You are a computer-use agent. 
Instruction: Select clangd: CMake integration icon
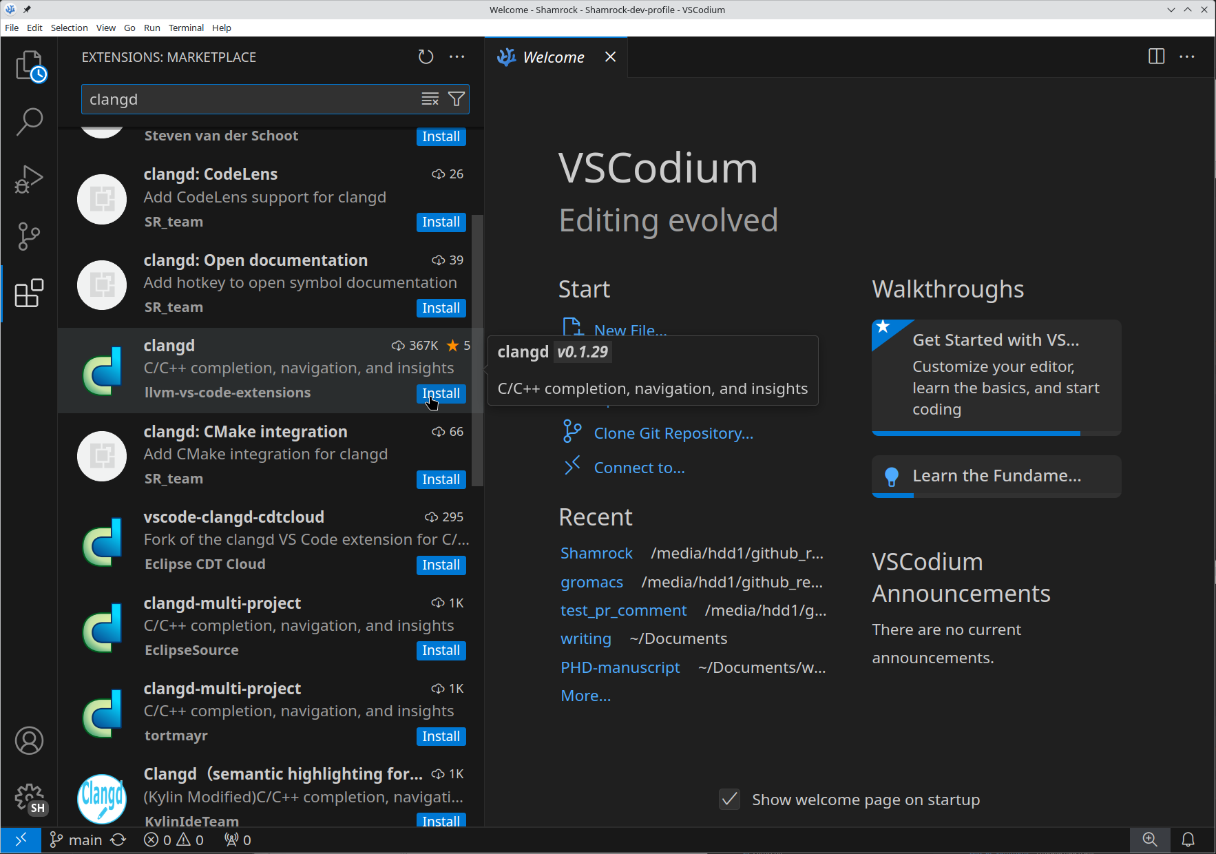coord(102,456)
